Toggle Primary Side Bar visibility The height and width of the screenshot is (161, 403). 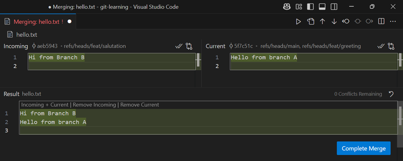coord(310,7)
